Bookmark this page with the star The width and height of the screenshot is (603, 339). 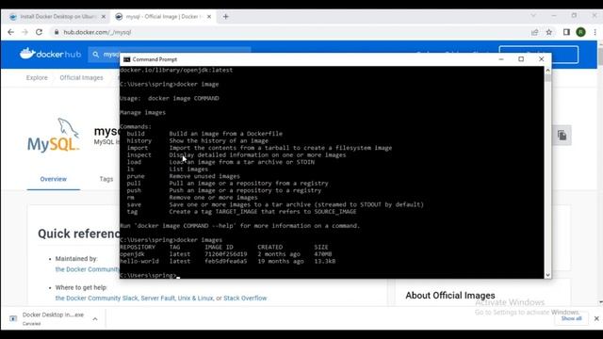549,32
